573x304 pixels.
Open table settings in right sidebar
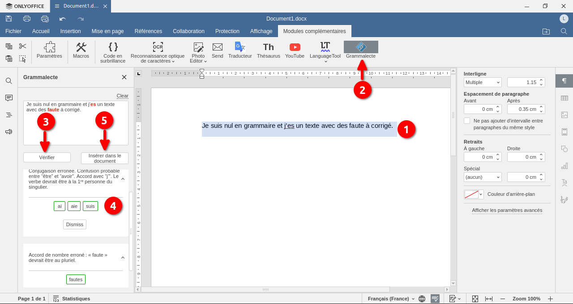564,98
